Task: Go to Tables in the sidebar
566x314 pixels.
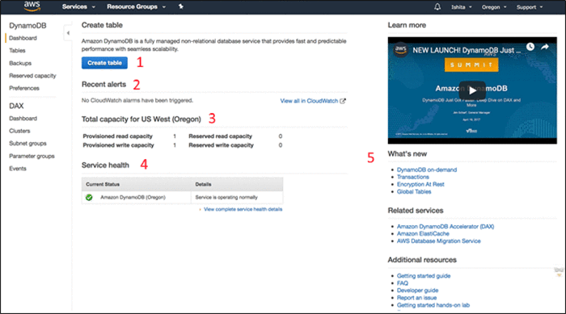Action: (x=17, y=51)
